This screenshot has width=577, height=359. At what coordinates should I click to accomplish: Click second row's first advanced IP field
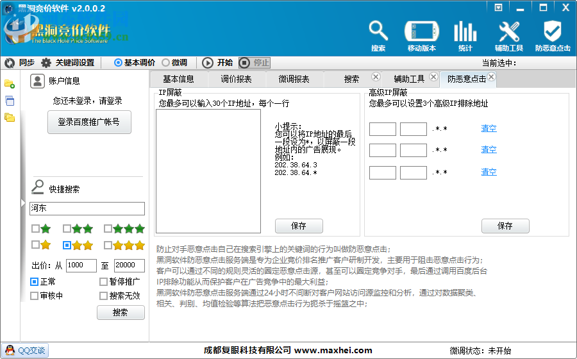383,151
